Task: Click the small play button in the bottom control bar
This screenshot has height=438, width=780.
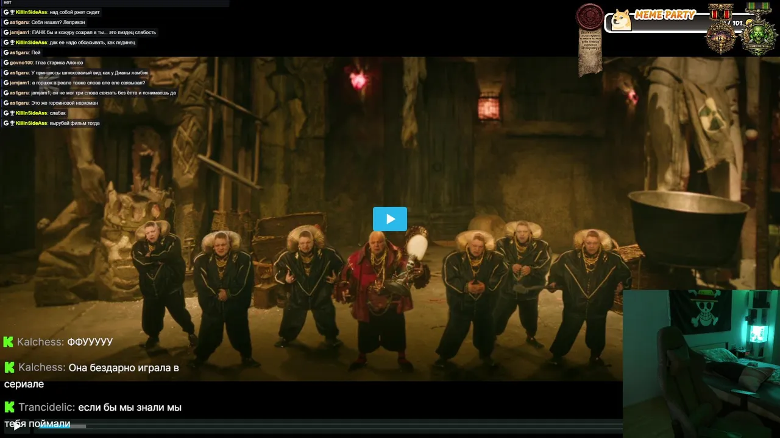Action: pyautogui.click(x=18, y=426)
